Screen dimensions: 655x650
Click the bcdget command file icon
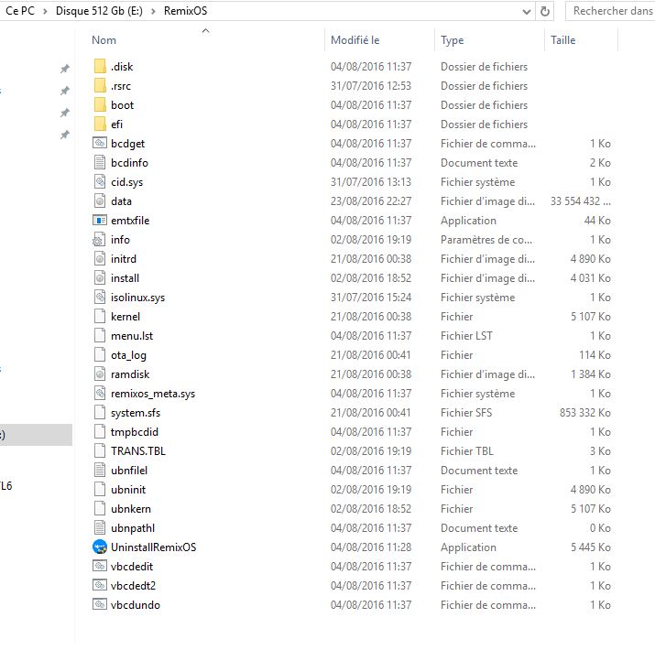(100, 143)
